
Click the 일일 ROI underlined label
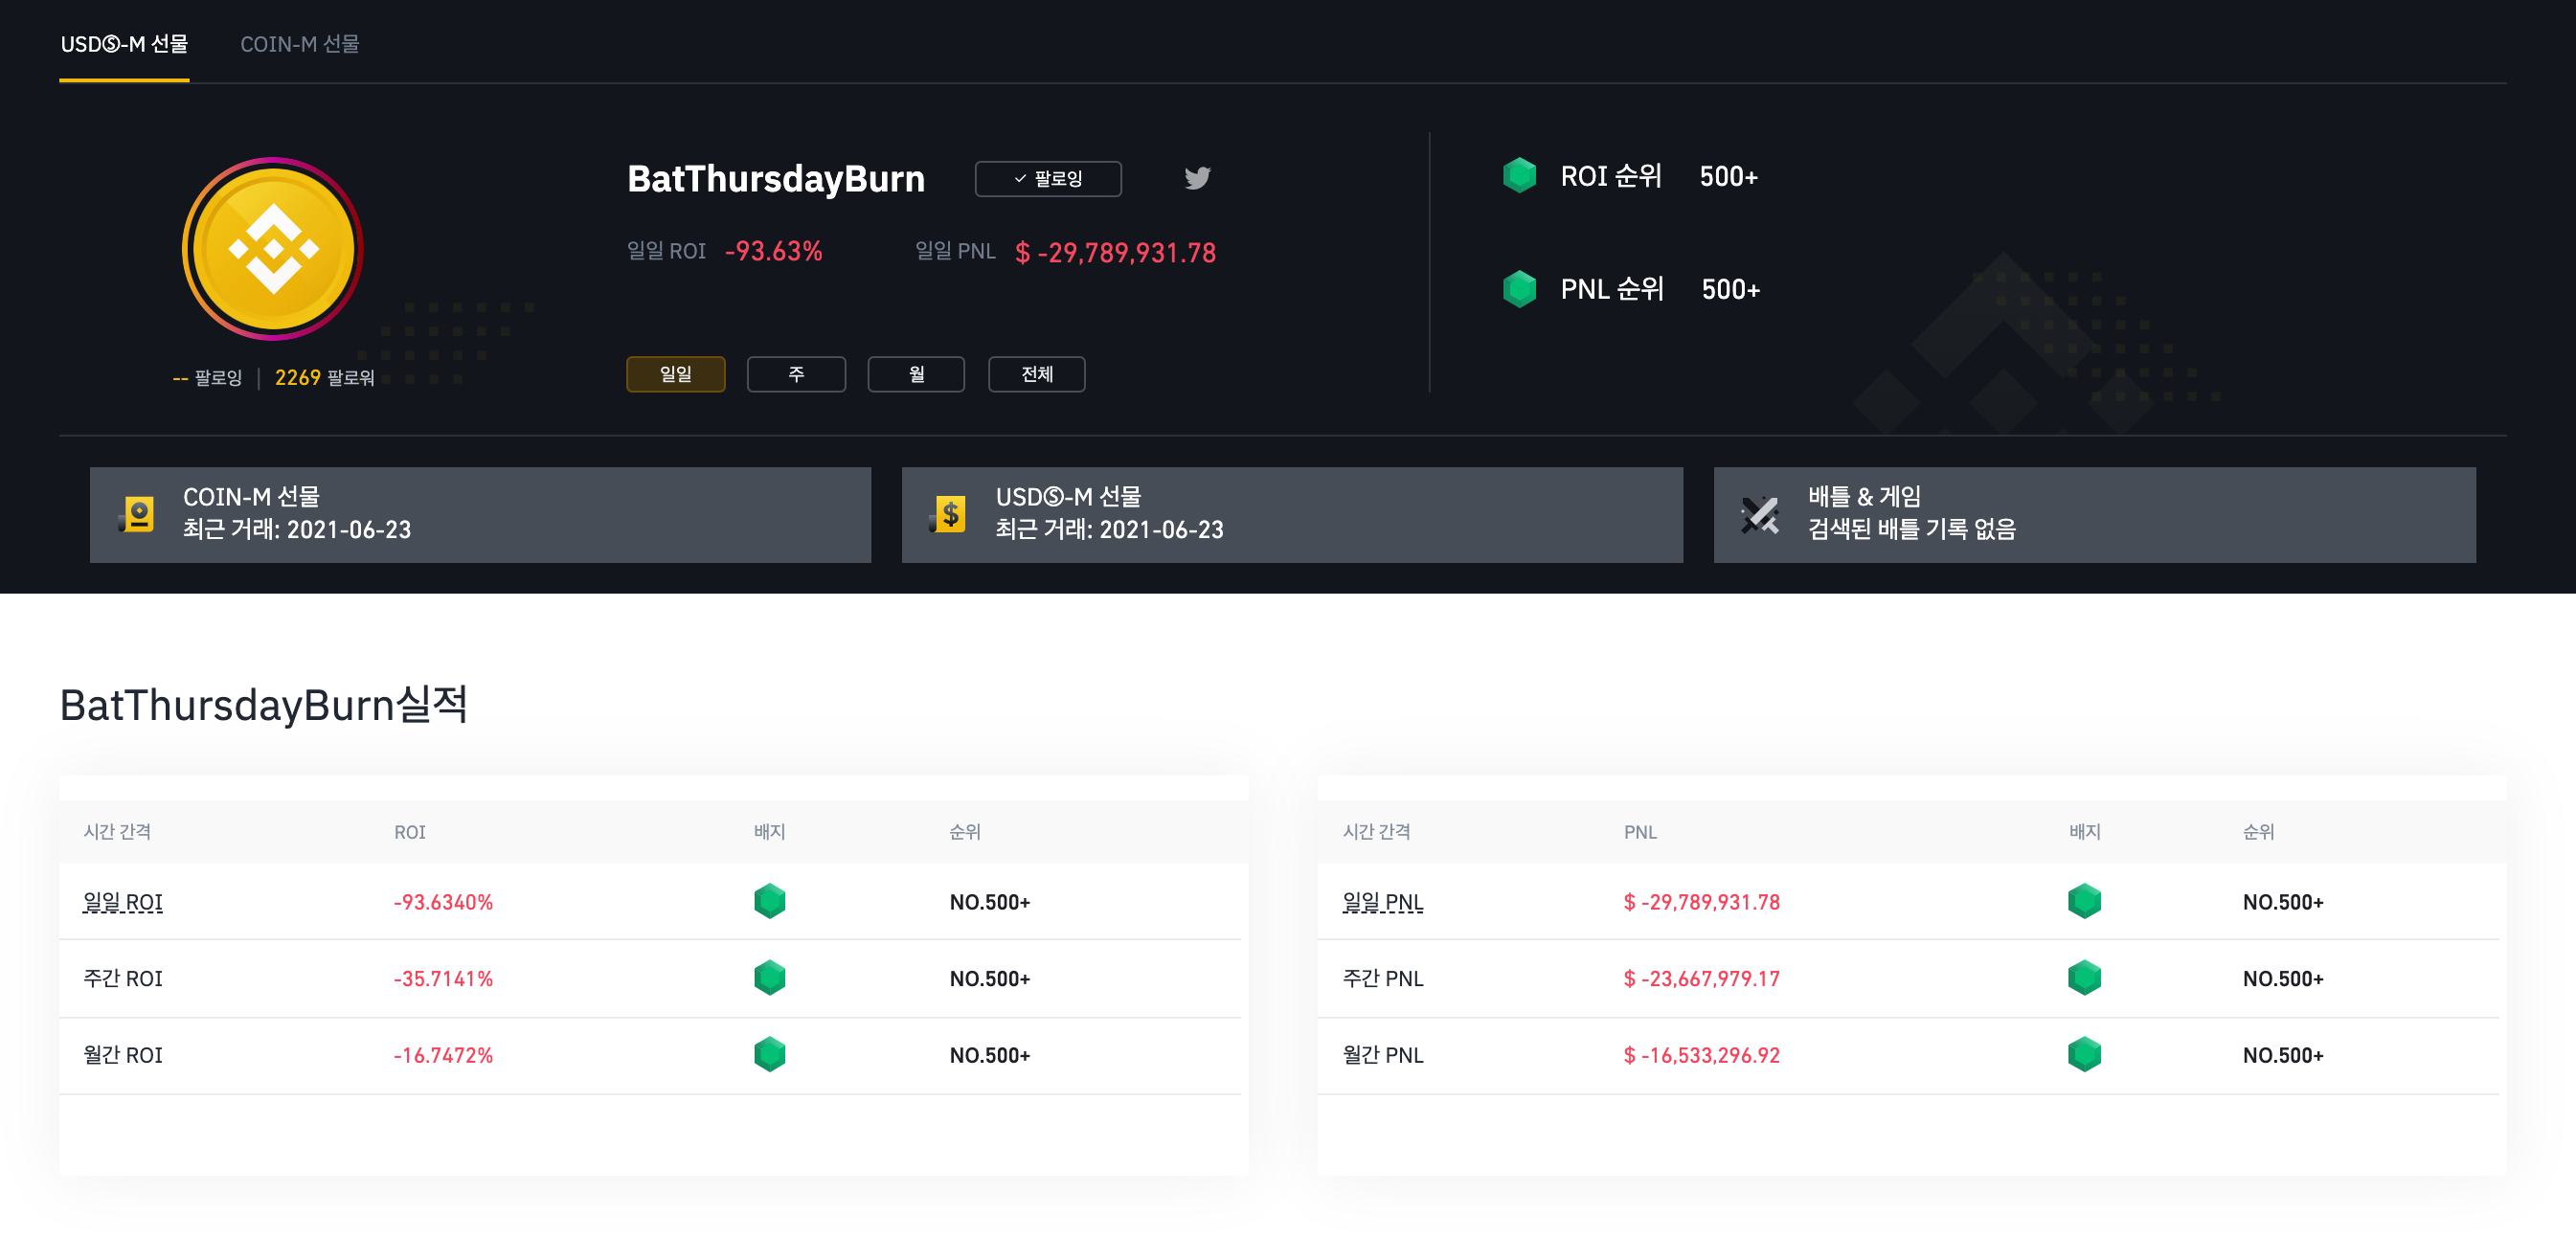(x=122, y=902)
